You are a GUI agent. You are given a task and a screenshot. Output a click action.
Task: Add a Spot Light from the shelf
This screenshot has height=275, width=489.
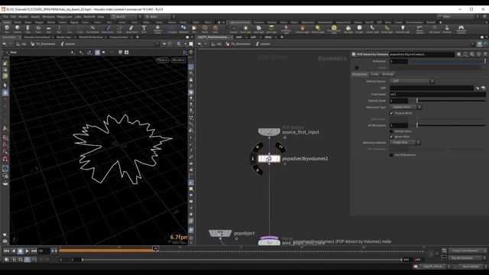[x=258, y=29]
